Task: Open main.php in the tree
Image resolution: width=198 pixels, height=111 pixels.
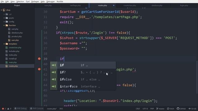Action: (13, 62)
